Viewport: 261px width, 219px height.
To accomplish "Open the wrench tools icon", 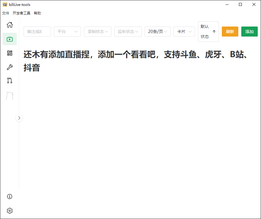I will tap(9, 67).
